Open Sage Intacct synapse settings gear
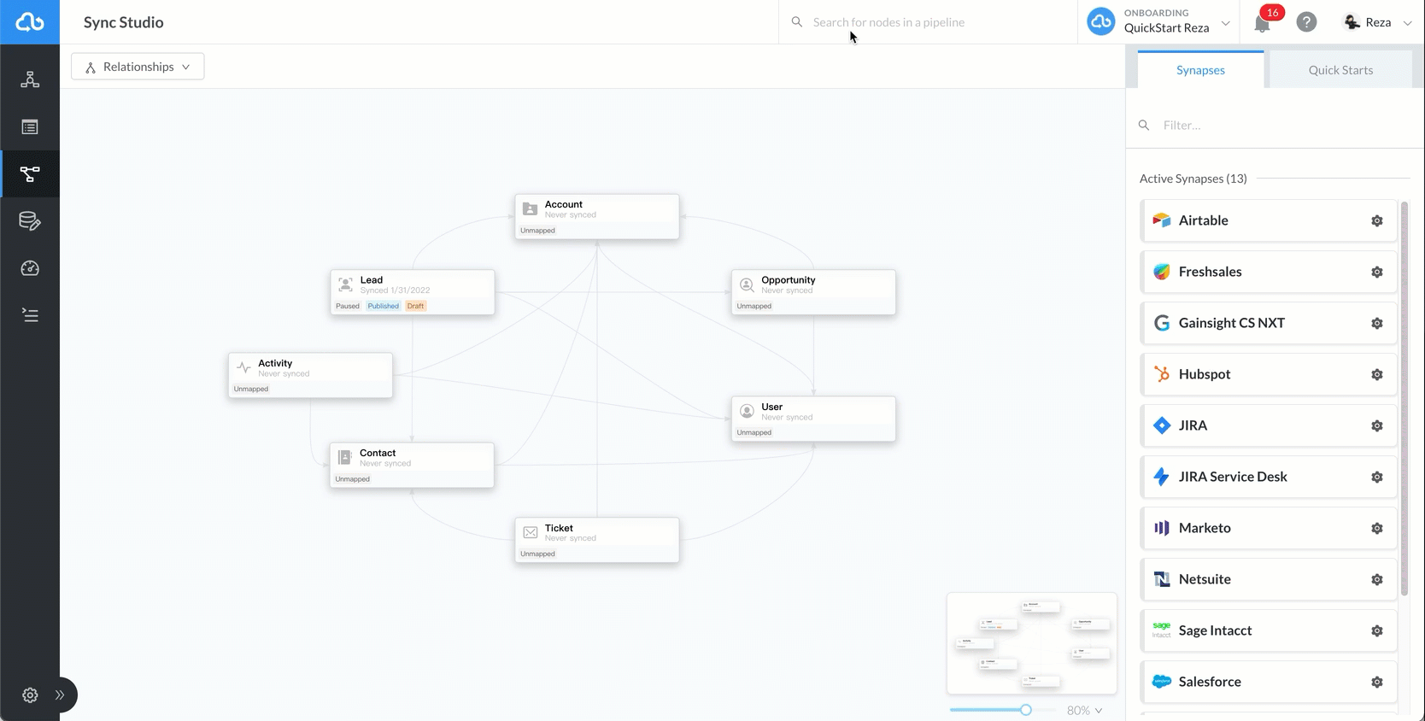Screen dimensions: 1425x721 (1377, 630)
